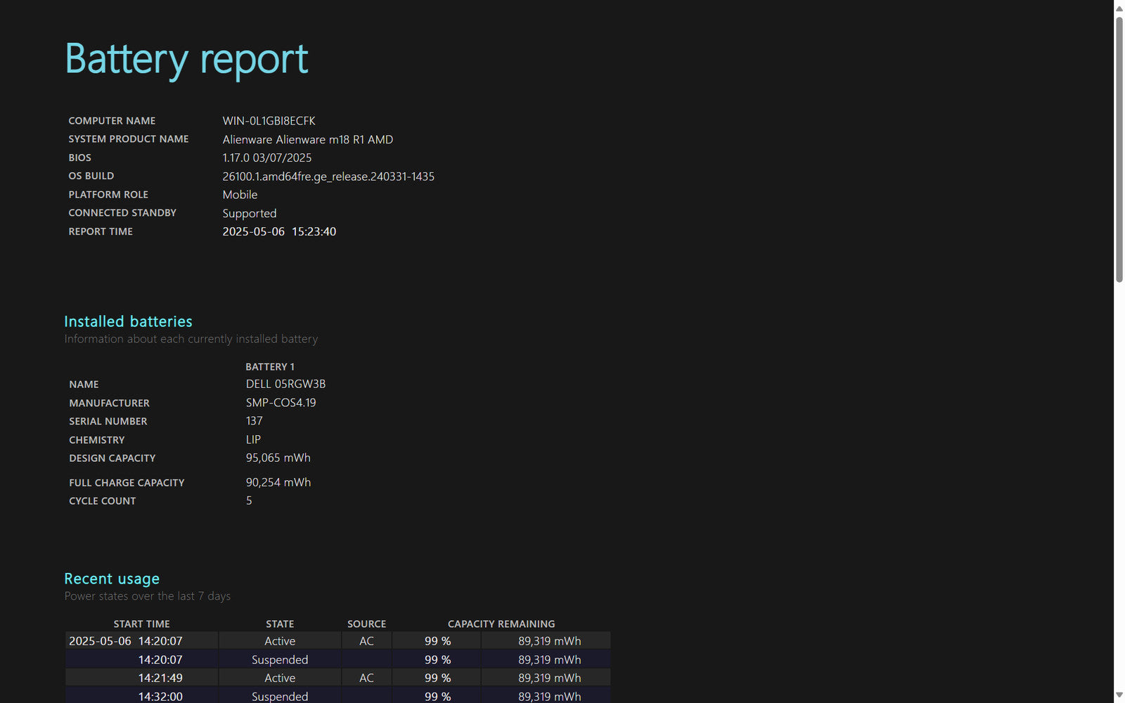Click SYSTEM PRODUCT NAME label
This screenshot has width=1125, height=703.
[x=129, y=139]
